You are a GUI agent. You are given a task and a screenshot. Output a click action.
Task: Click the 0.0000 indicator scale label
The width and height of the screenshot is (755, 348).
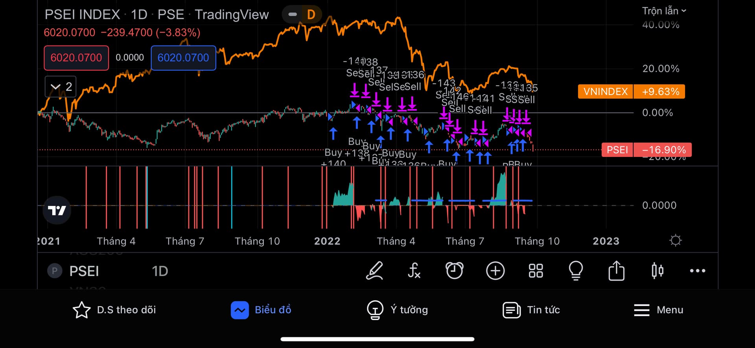coord(659,205)
